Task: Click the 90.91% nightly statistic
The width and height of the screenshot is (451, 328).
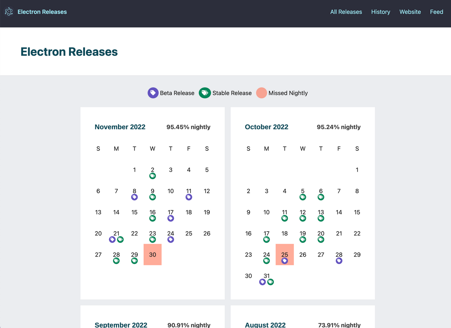Action: [x=189, y=325]
